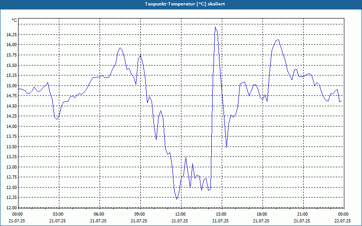The image size is (362, 226).
Task: Click the curve's lowest trough before 12:00
Action: pyautogui.click(x=176, y=199)
